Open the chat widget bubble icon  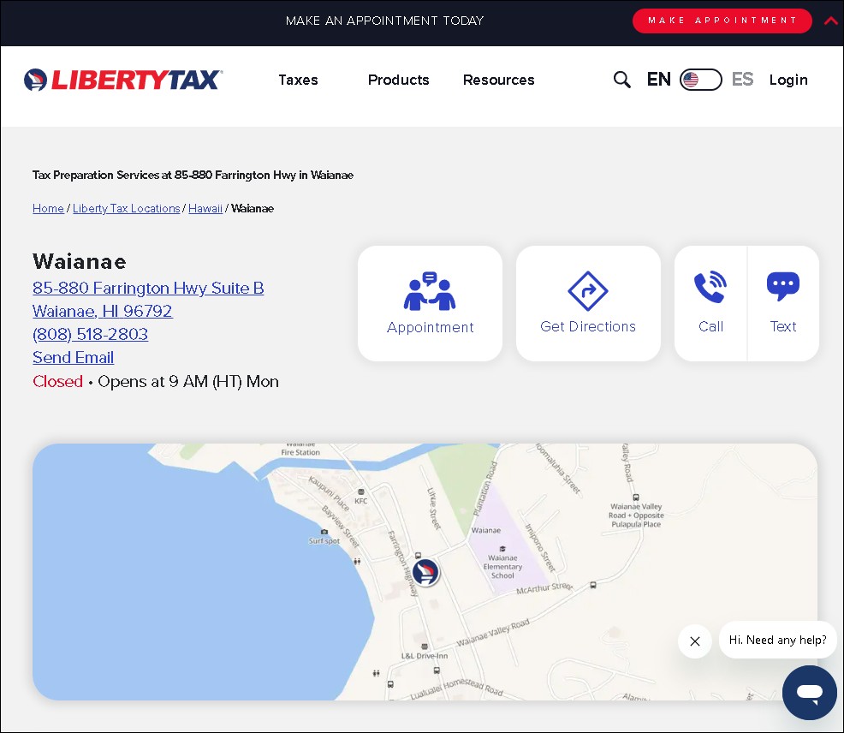[x=809, y=693]
